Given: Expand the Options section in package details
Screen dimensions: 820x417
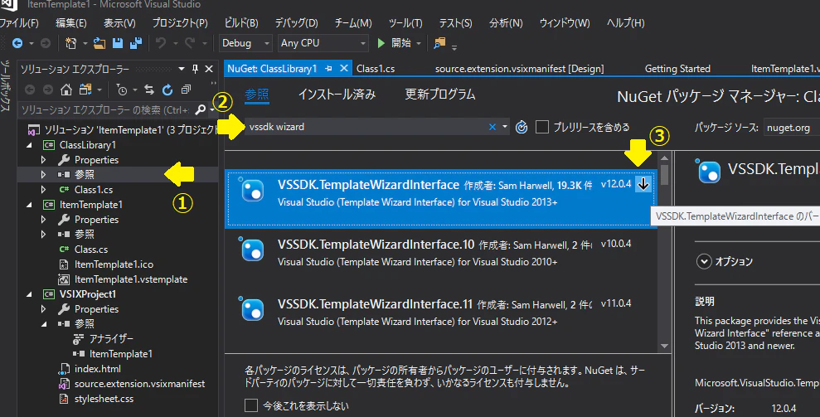Looking at the screenshot, I should (704, 261).
